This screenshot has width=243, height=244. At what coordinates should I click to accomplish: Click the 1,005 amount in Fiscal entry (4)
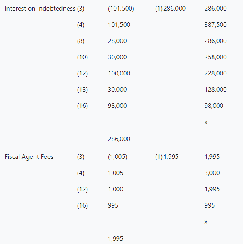coord(116,173)
